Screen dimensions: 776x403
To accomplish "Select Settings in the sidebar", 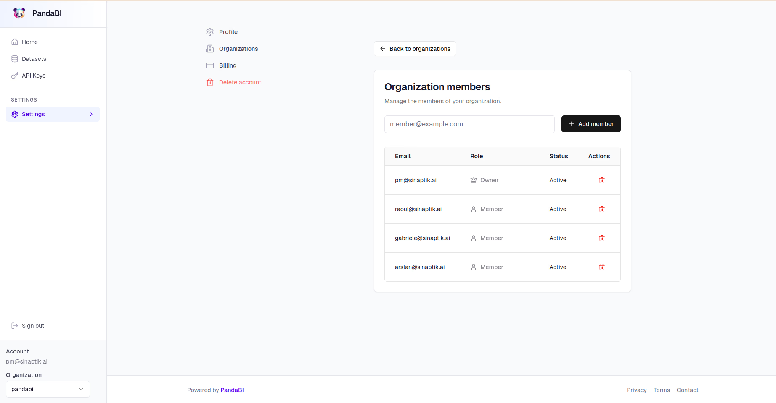I will point(53,114).
